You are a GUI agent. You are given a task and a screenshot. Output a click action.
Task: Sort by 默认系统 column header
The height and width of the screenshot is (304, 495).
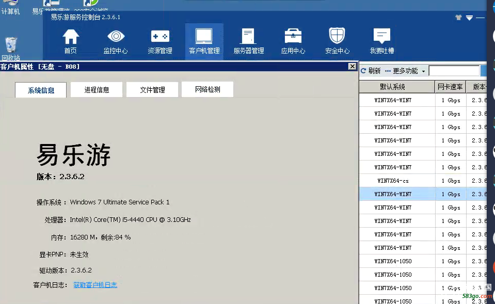click(x=397, y=87)
